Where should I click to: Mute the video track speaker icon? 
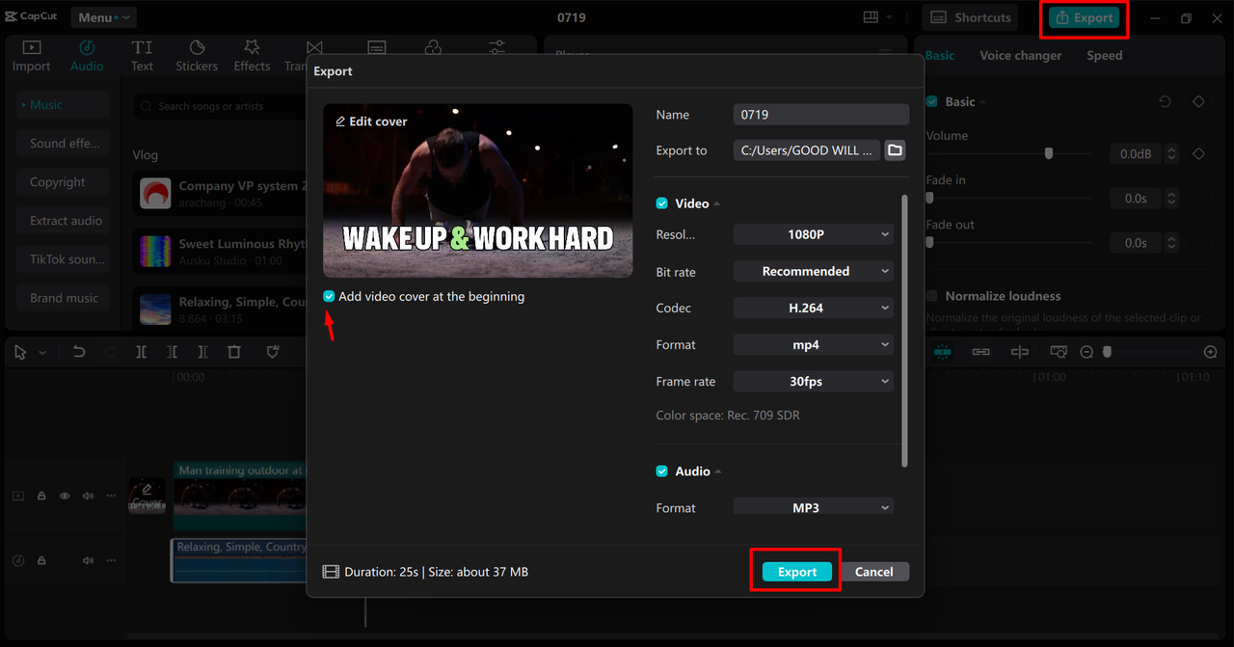[88, 496]
